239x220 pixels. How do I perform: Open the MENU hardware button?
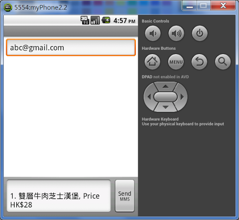coord(176,62)
